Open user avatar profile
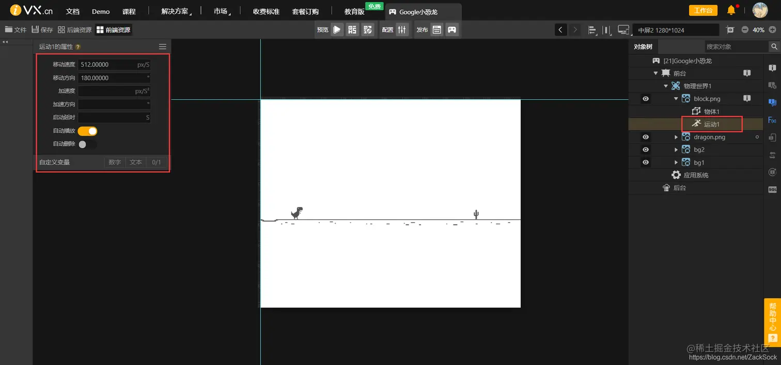The height and width of the screenshot is (365, 781). (760, 10)
